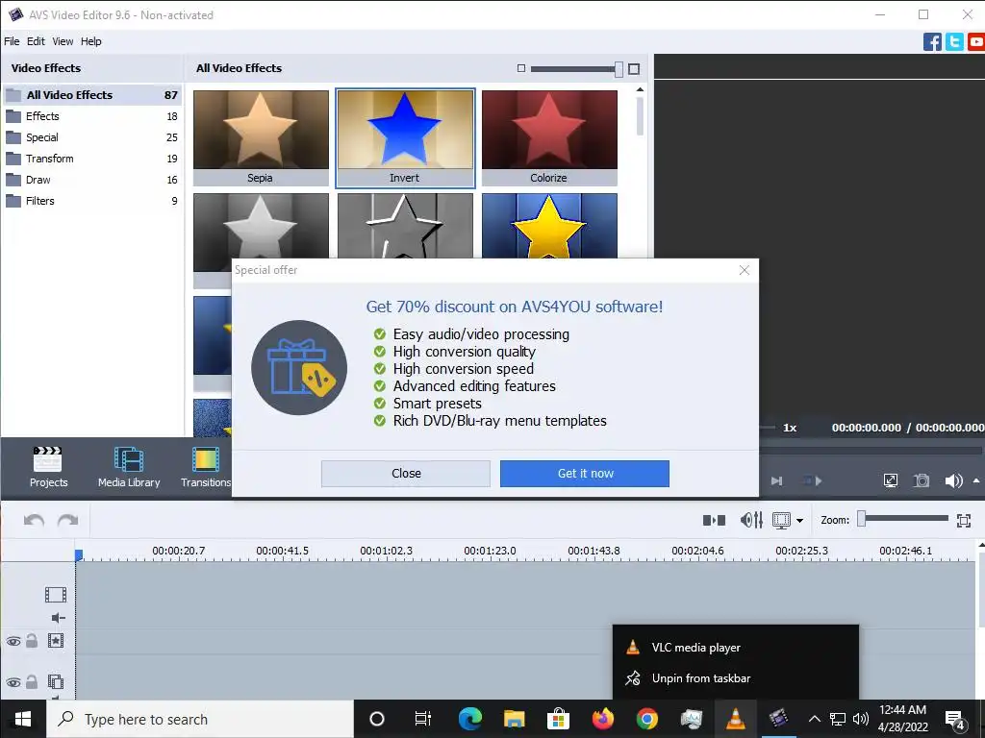Dismiss Special offer with the X button
The image size is (985, 738).
pos(745,270)
